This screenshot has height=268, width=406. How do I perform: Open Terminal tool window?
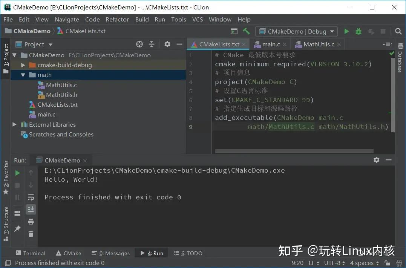[x=31, y=253]
